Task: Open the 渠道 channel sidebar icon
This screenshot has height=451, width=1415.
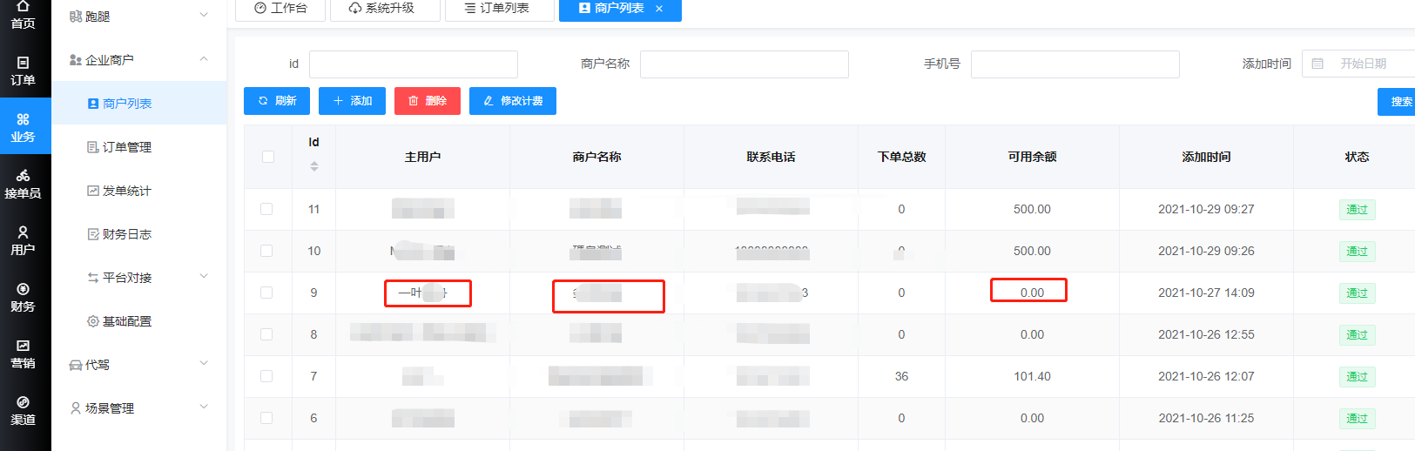Action: [x=24, y=411]
